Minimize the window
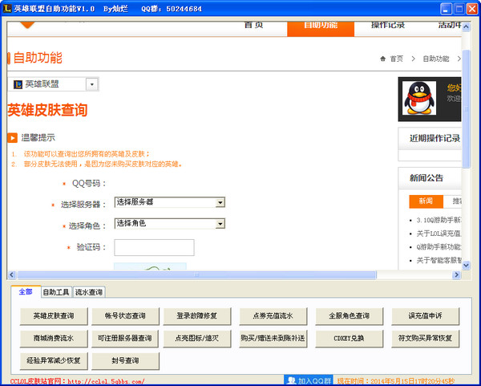The width and height of the screenshot is (481, 386). 446,9
